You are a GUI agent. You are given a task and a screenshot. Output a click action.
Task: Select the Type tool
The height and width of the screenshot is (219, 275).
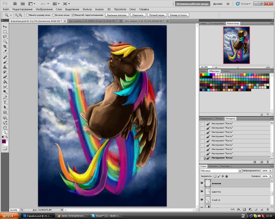tap(5, 102)
